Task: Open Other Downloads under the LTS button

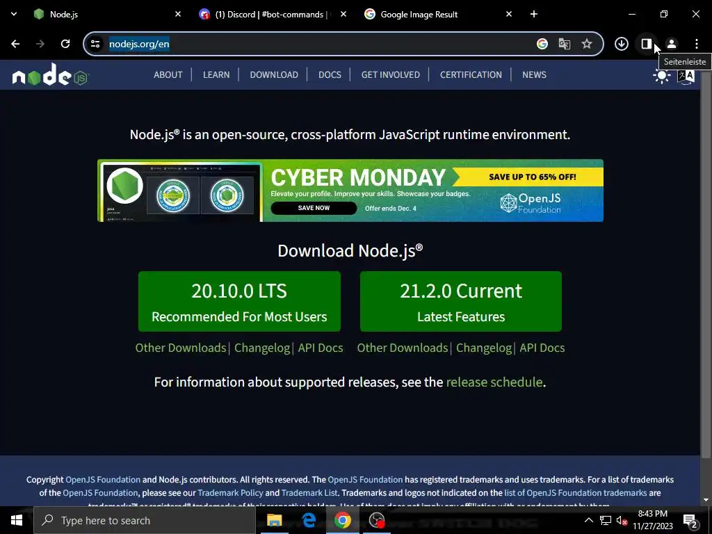Action: tap(181, 348)
